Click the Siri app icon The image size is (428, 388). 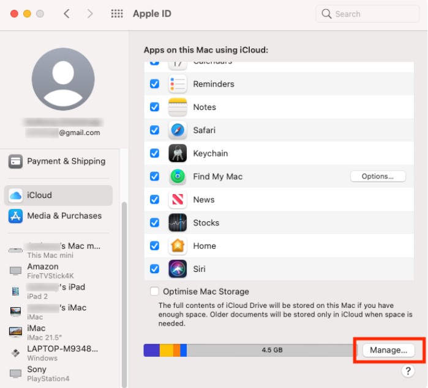click(178, 269)
